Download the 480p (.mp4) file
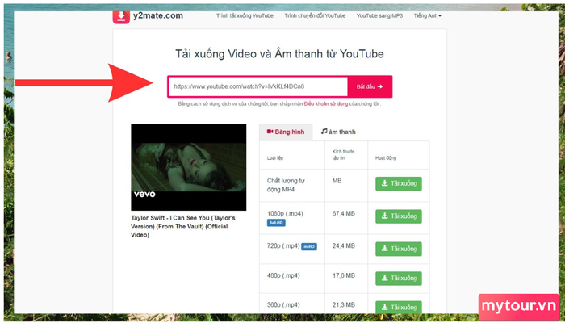565x327 pixels. (399, 279)
